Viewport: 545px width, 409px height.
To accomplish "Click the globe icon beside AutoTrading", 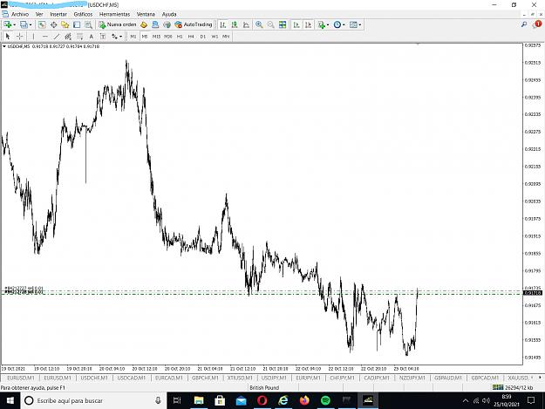I will pos(167,24).
